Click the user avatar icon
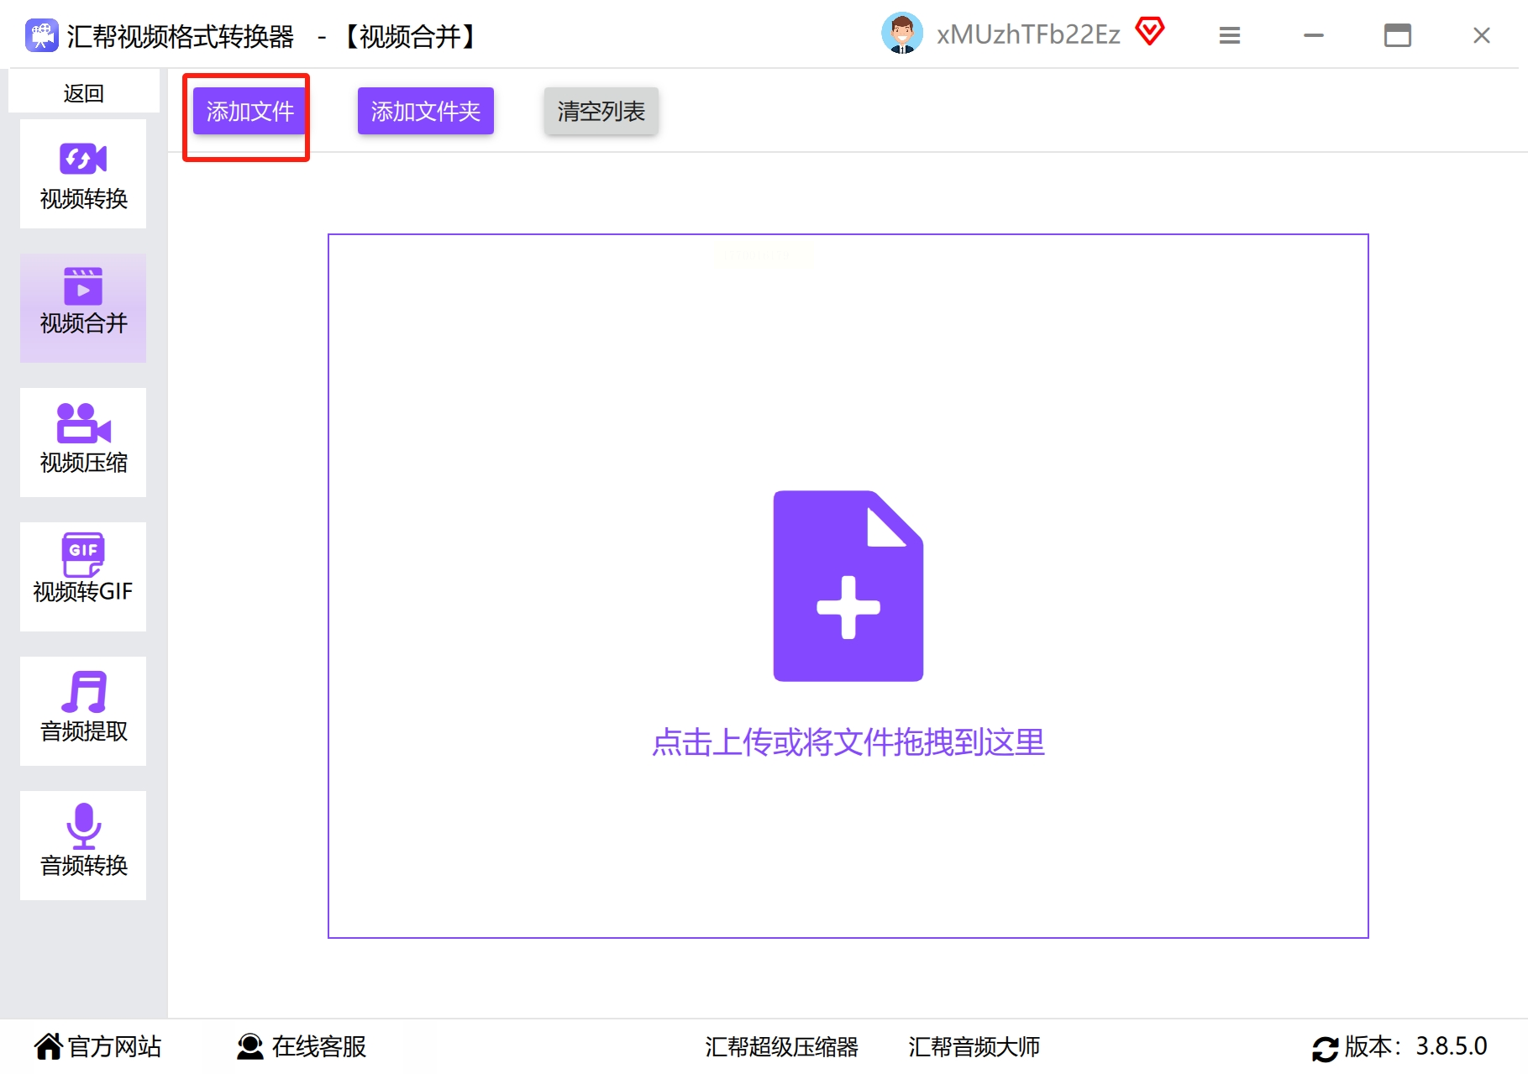 901,34
